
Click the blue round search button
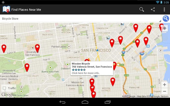[166, 19]
